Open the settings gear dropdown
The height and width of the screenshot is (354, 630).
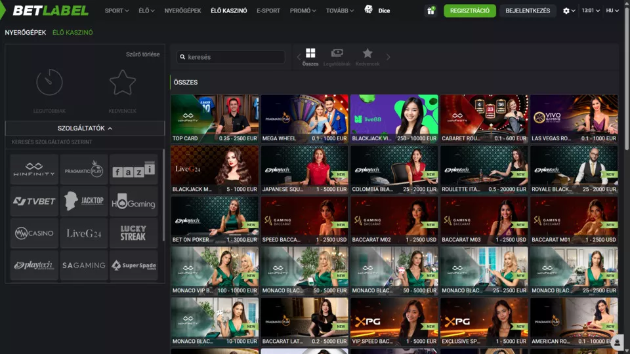point(569,10)
